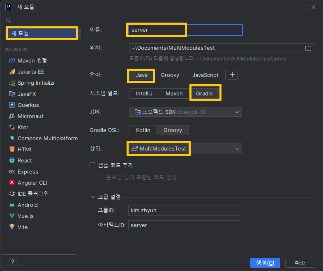This screenshot has width=323, height=271.
Task: Click the 이름 field containing server
Action: click(185, 30)
